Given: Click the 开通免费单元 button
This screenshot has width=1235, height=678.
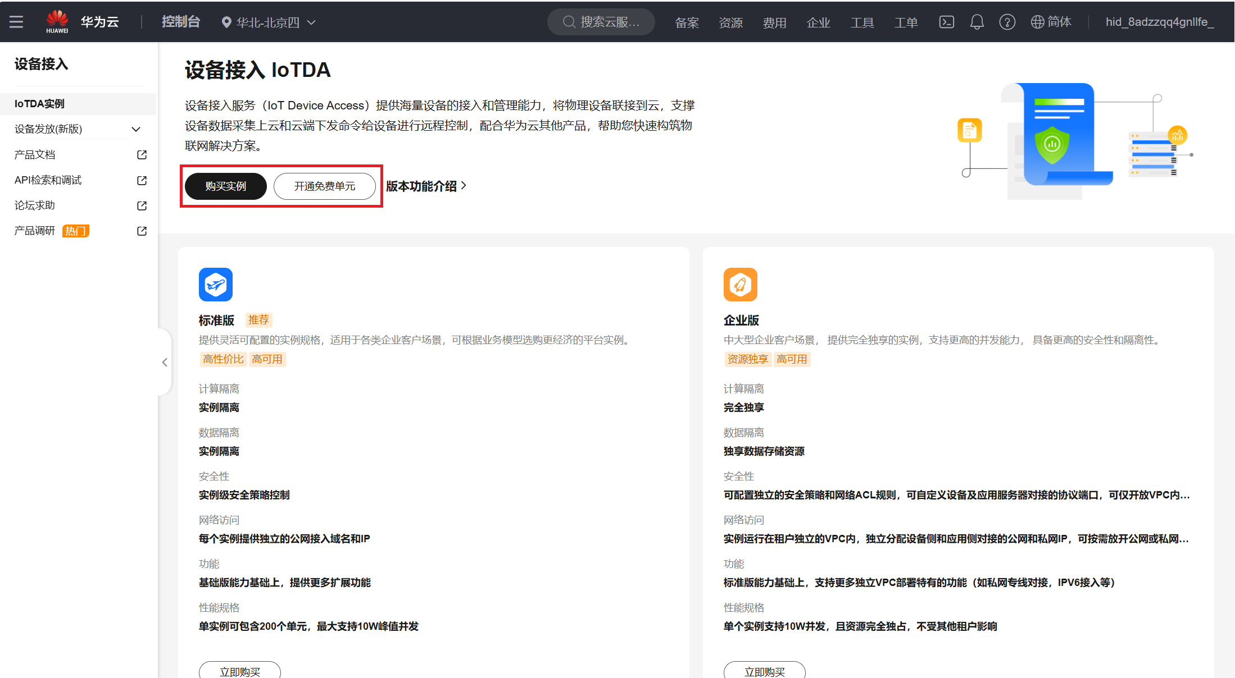Looking at the screenshot, I should tap(325, 186).
